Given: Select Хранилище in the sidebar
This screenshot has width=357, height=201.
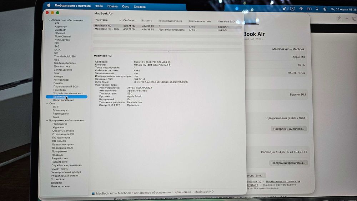Looking at the screenshot, I should pyautogui.click(x=66, y=97).
